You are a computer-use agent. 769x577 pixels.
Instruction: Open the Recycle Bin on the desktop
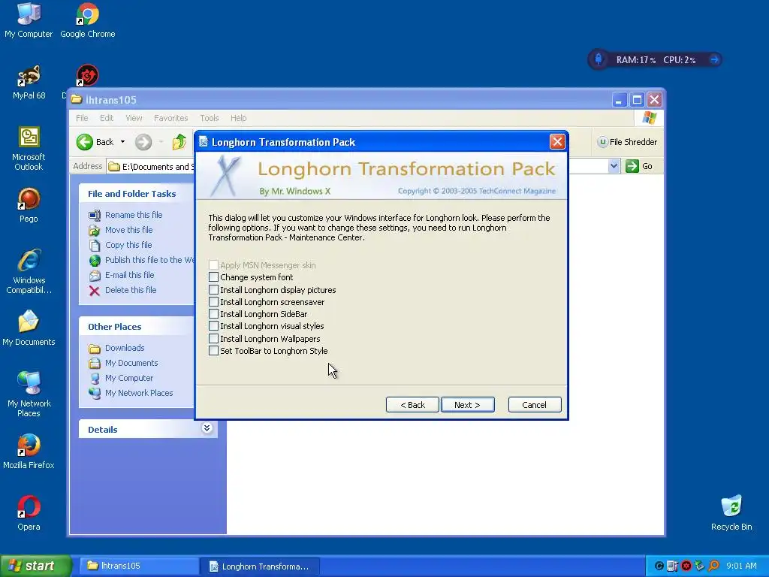tap(731, 513)
